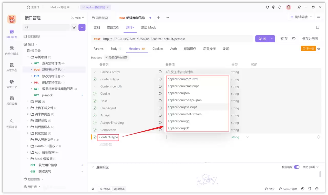Open the 接口管理 sidebar section
The image size is (328, 195).
pyautogui.click(x=12, y=34)
